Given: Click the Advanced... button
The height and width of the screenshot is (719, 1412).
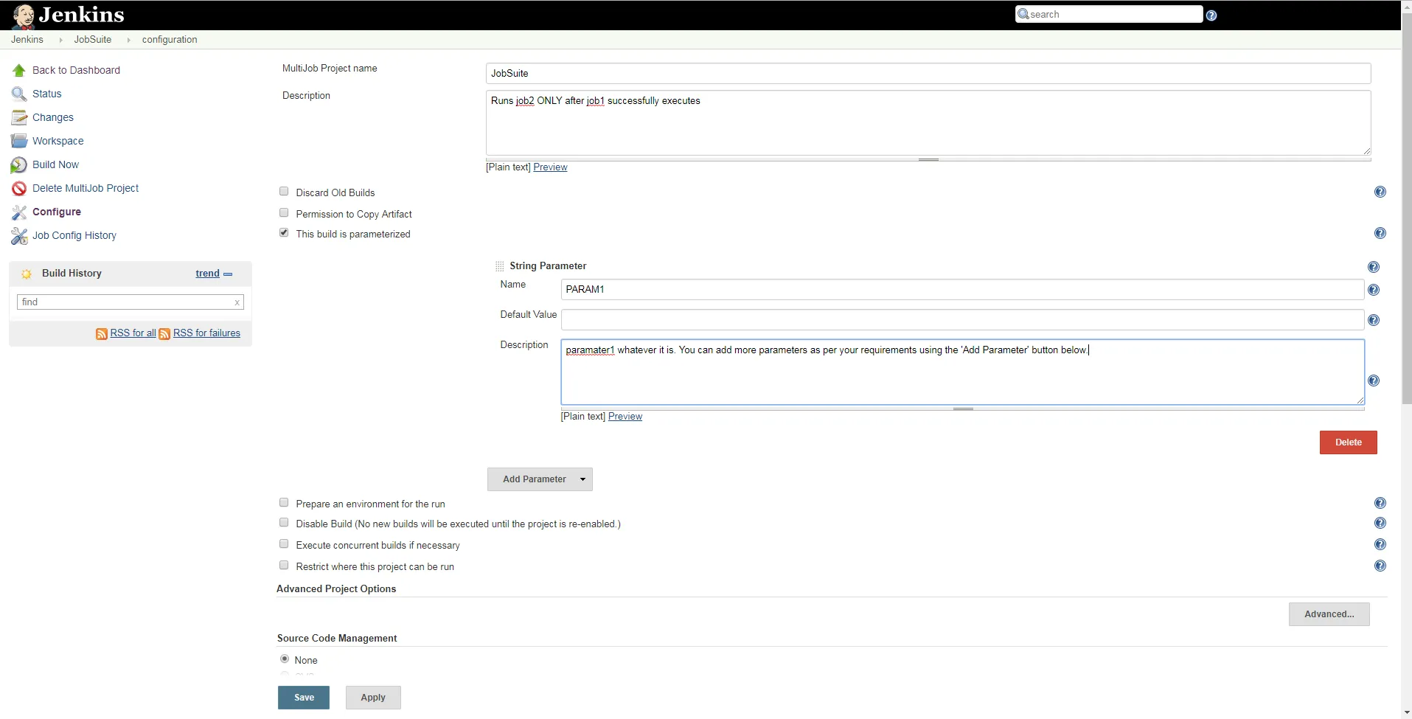Looking at the screenshot, I should pos(1329,614).
